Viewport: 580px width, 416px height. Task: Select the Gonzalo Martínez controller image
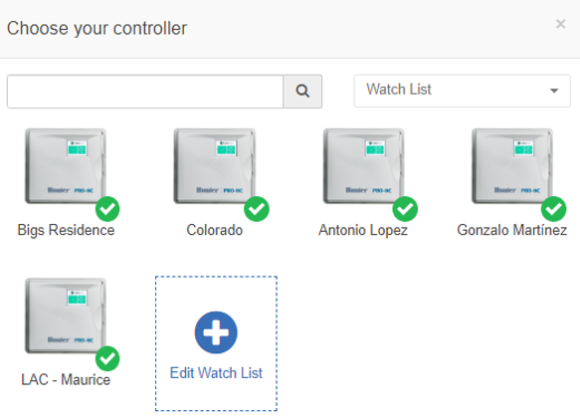pyautogui.click(x=512, y=166)
